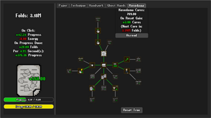Select the upper bowl upgrade node
This screenshot has height=118, width=211.
coord(98,31)
